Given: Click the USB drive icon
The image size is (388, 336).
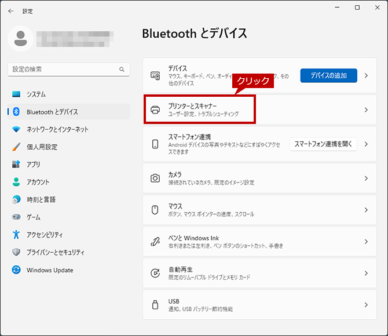Looking at the screenshot, I should (155, 305).
